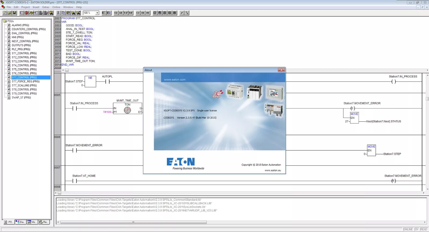Screen dimensions: 429x232
Task: Click the Station7.IN_PROCESS coil
Action: pos(393,82)
